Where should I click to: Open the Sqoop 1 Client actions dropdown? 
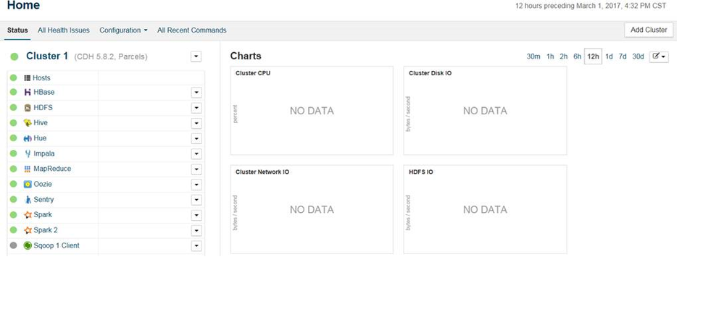point(196,246)
